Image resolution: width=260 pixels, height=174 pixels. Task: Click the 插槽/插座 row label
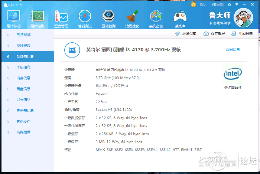click(x=72, y=110)
